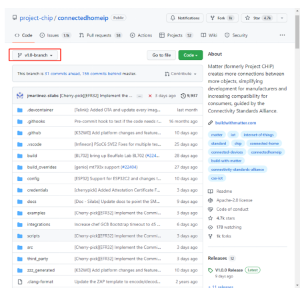Visit buildwithmatter.com link
This screenshot has width=304, height=296.
(235, 123)
